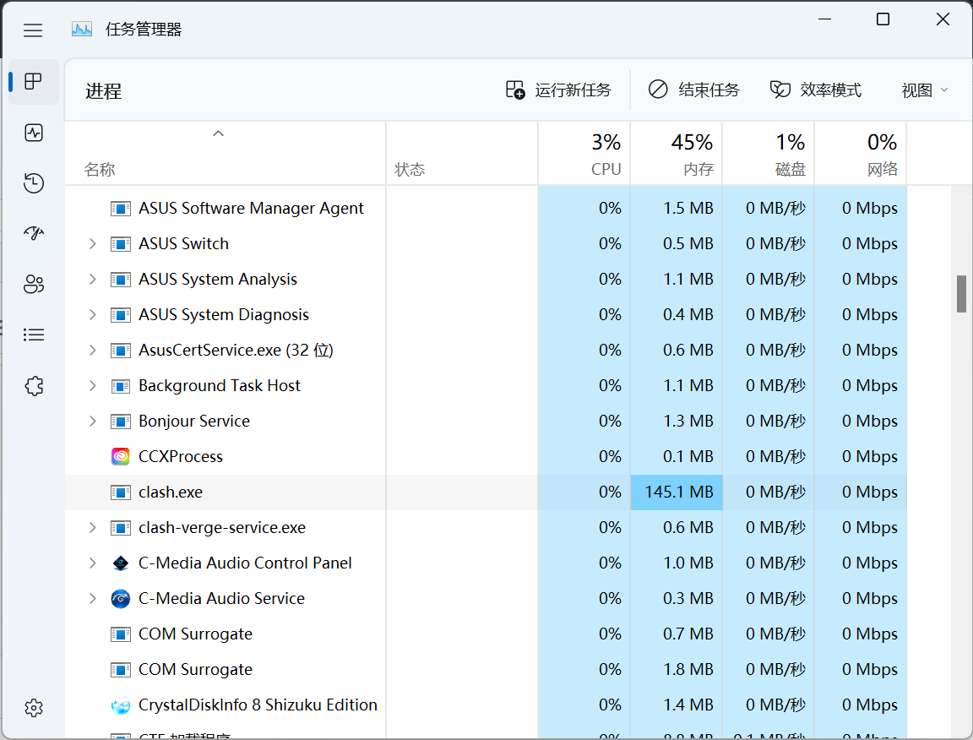
Task: Open App history sidebar icon
Action: point(34,182)
